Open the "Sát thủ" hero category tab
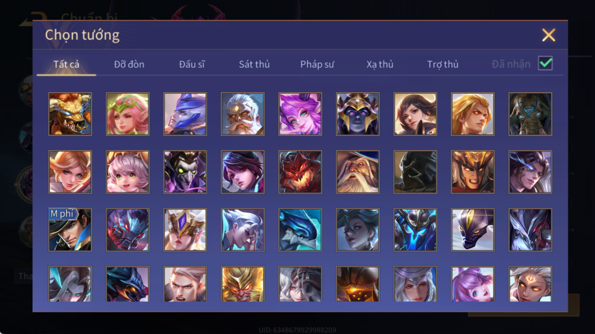595x334 pixels. [254, 64]
